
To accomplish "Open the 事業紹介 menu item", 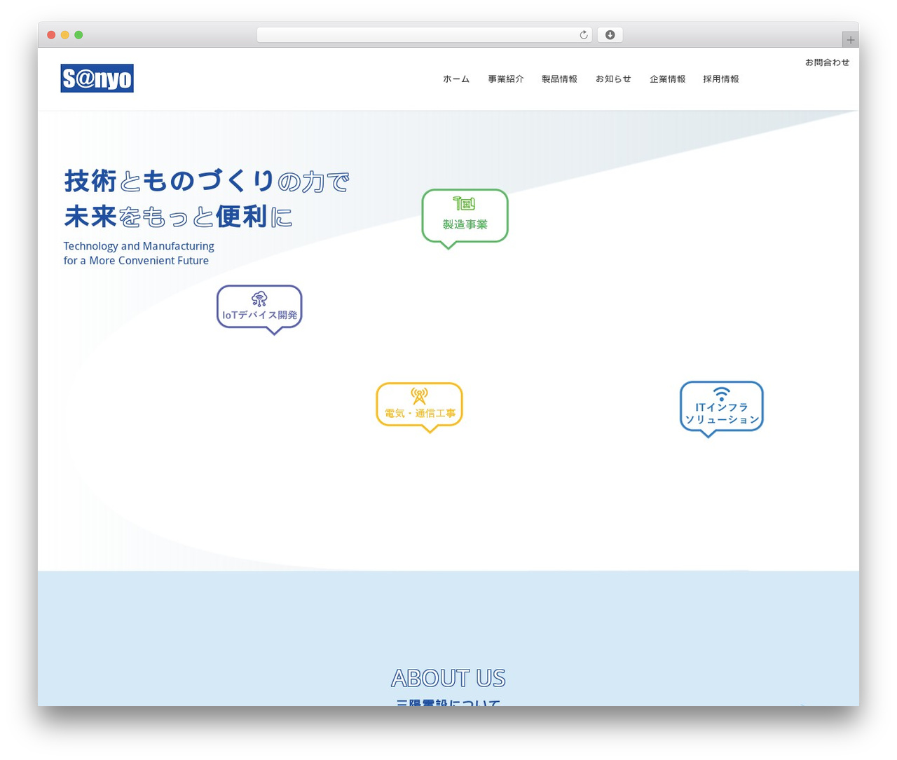I will click(506, 79).
